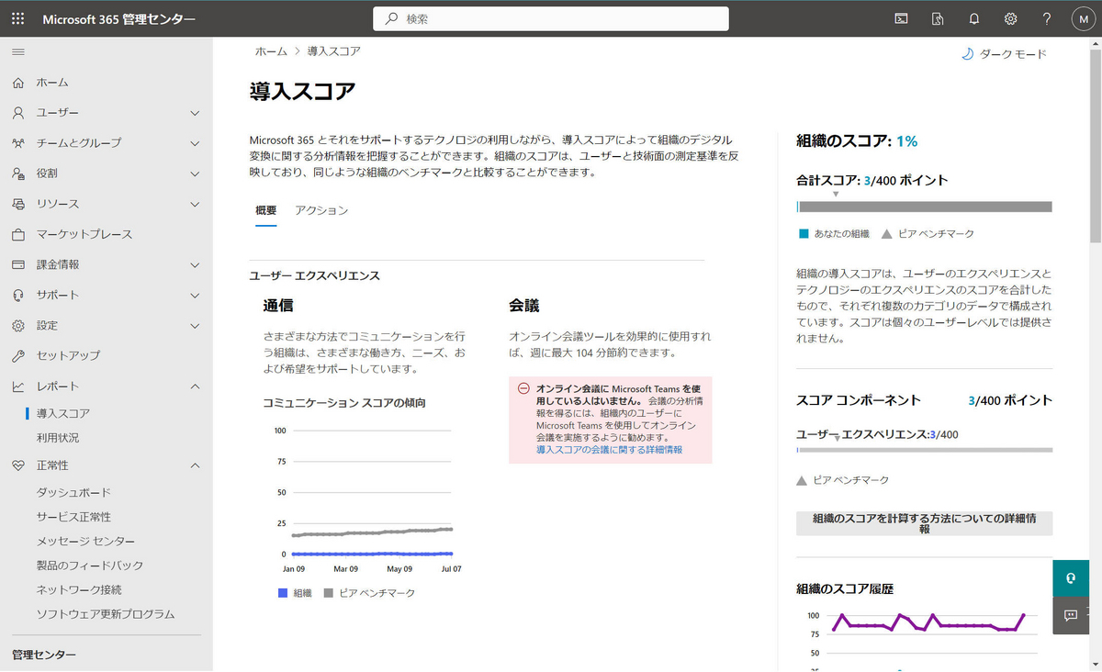
Task: Click 導入スコア breadcrumb
Action: 334,51
